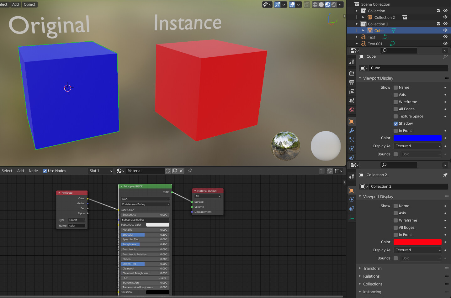Open the Output properties tab
This screenshot has width=451, height=298.
point(352,83)
